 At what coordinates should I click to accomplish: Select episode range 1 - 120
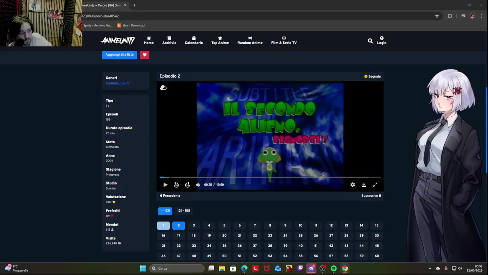pyautogui.click(x=165, y=211)
